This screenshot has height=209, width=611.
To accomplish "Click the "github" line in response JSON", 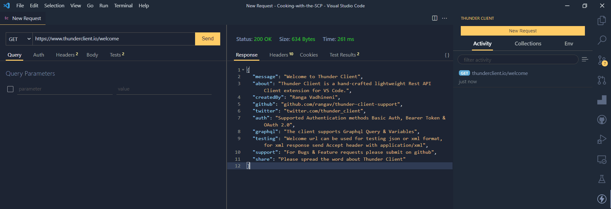I will pos(327,104).
